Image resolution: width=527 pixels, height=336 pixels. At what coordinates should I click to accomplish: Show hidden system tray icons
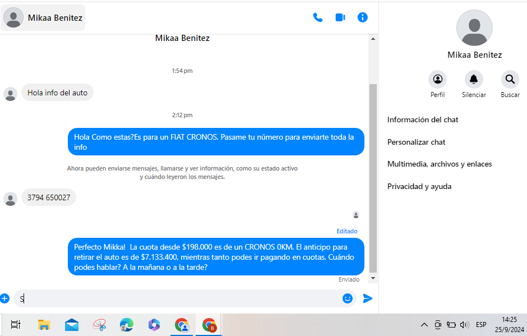pos(424,325)
